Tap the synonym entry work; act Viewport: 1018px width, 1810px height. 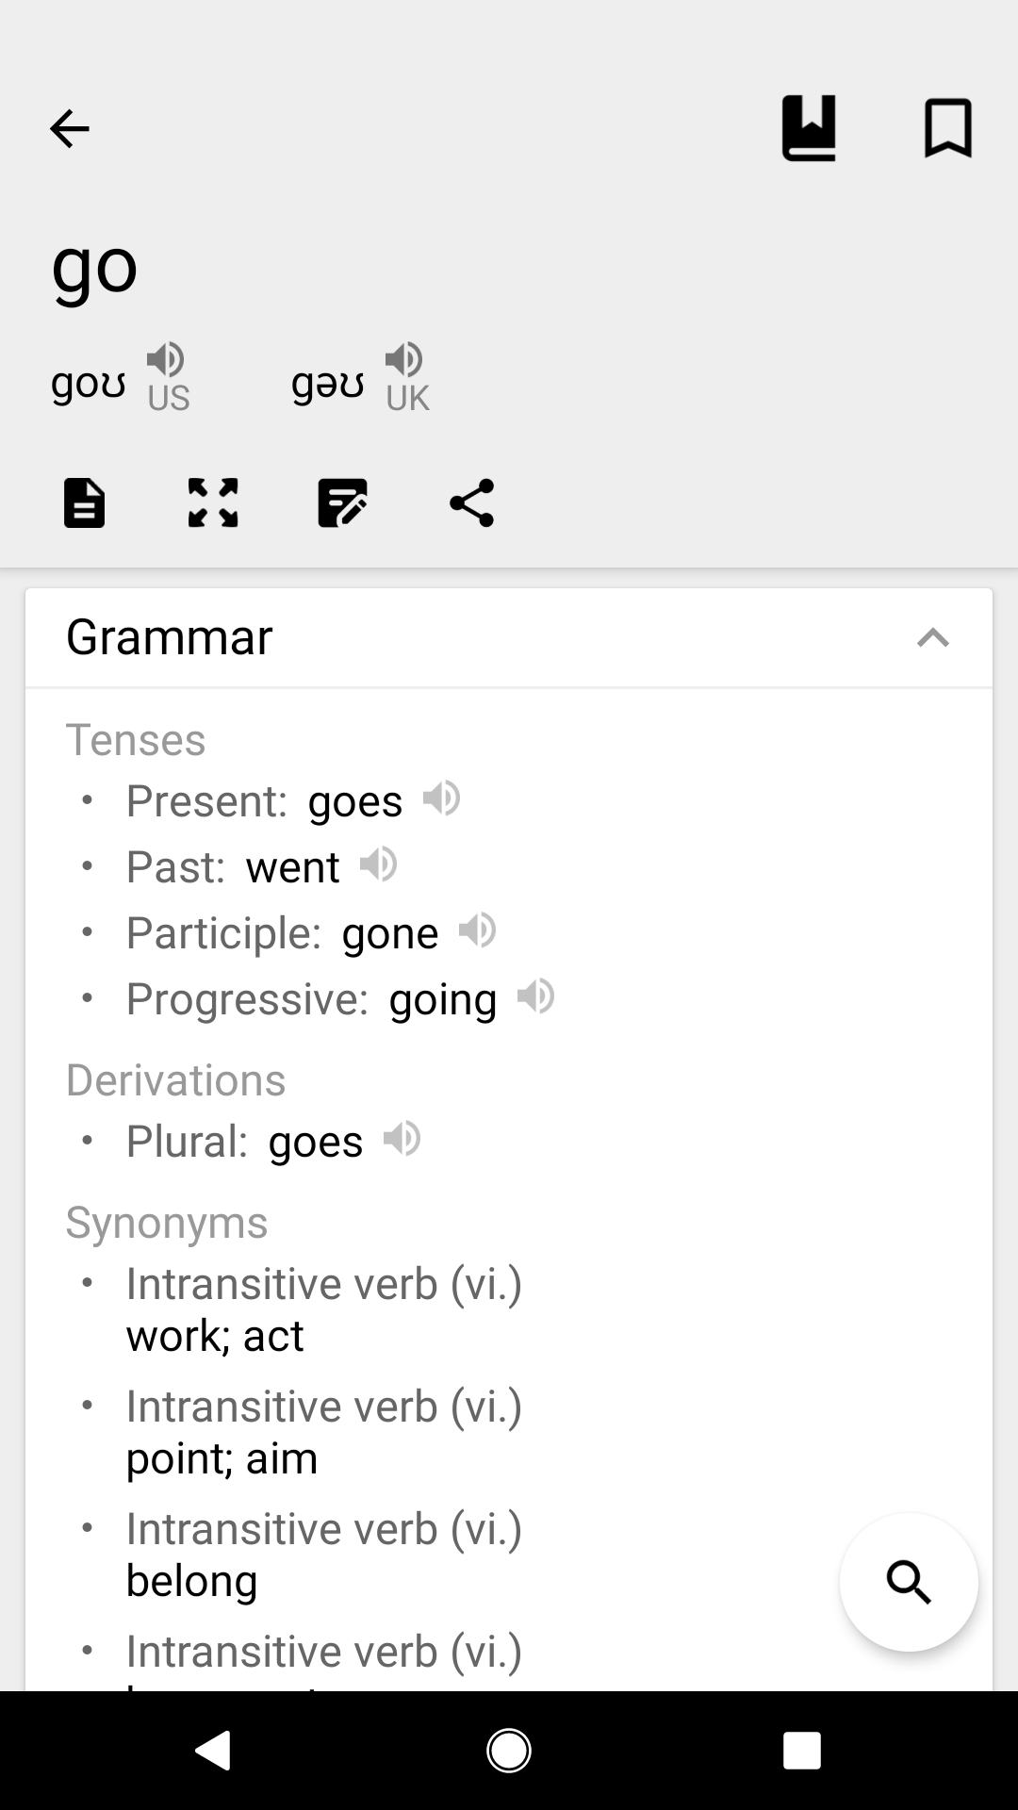215,1336
